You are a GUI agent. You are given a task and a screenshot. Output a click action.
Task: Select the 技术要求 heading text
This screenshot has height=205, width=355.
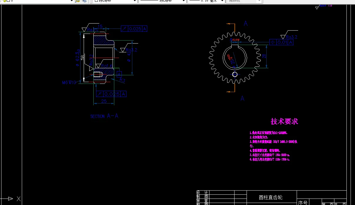point(284,121)
